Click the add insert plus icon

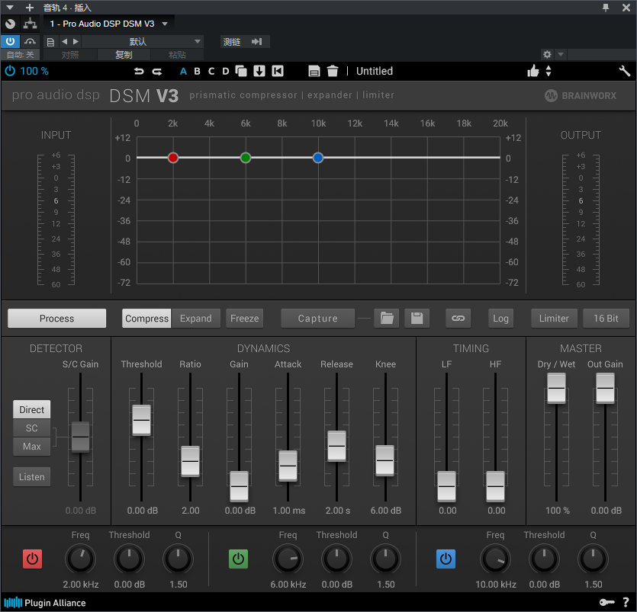click(30, 8)
